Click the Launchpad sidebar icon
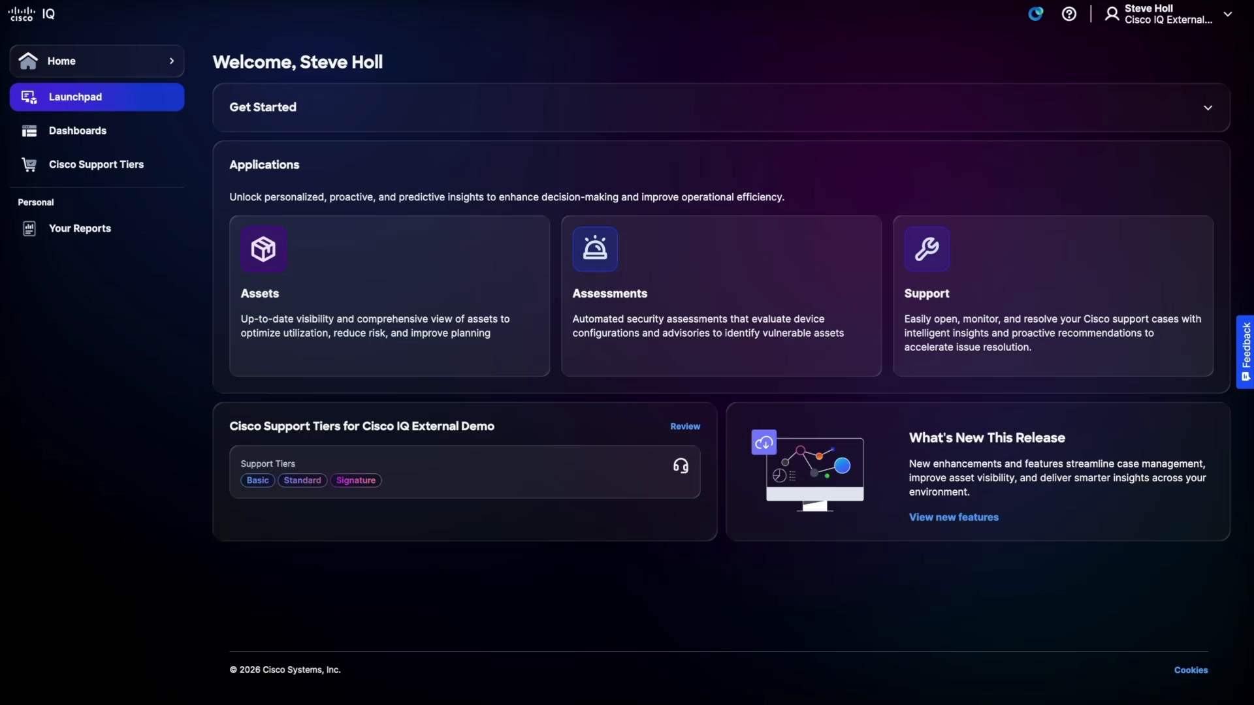The height and width of the screenshot is (705, 1254). coord(29,97)
